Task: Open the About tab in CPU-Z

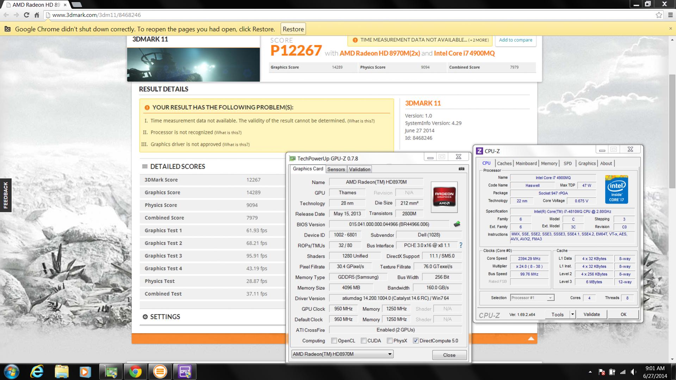Action: coord(606,163)
